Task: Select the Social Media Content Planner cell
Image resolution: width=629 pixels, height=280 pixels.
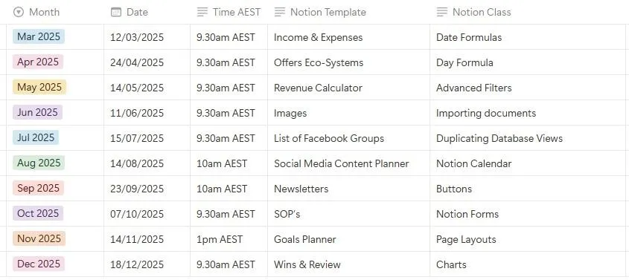Action: click(348, 163)
